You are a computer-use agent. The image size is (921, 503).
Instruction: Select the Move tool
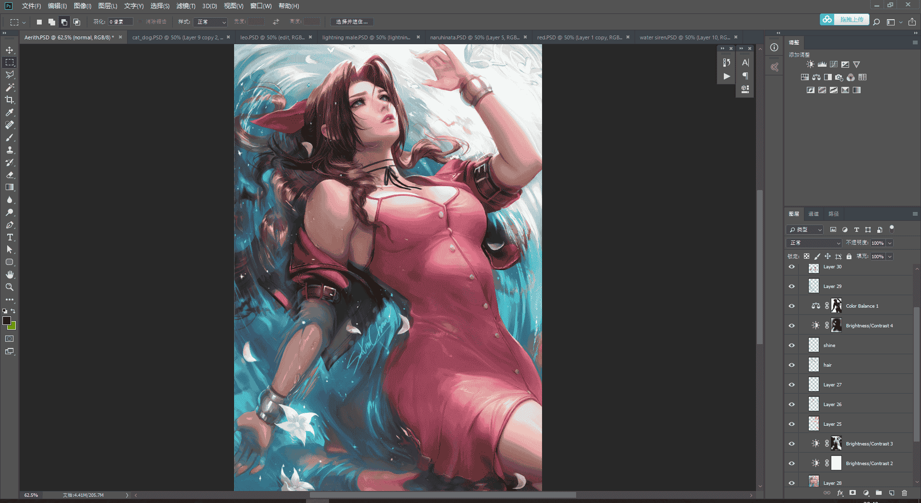[10, 50]
